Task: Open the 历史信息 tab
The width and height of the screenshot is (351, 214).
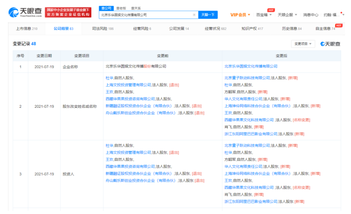Action: (291, 29)
